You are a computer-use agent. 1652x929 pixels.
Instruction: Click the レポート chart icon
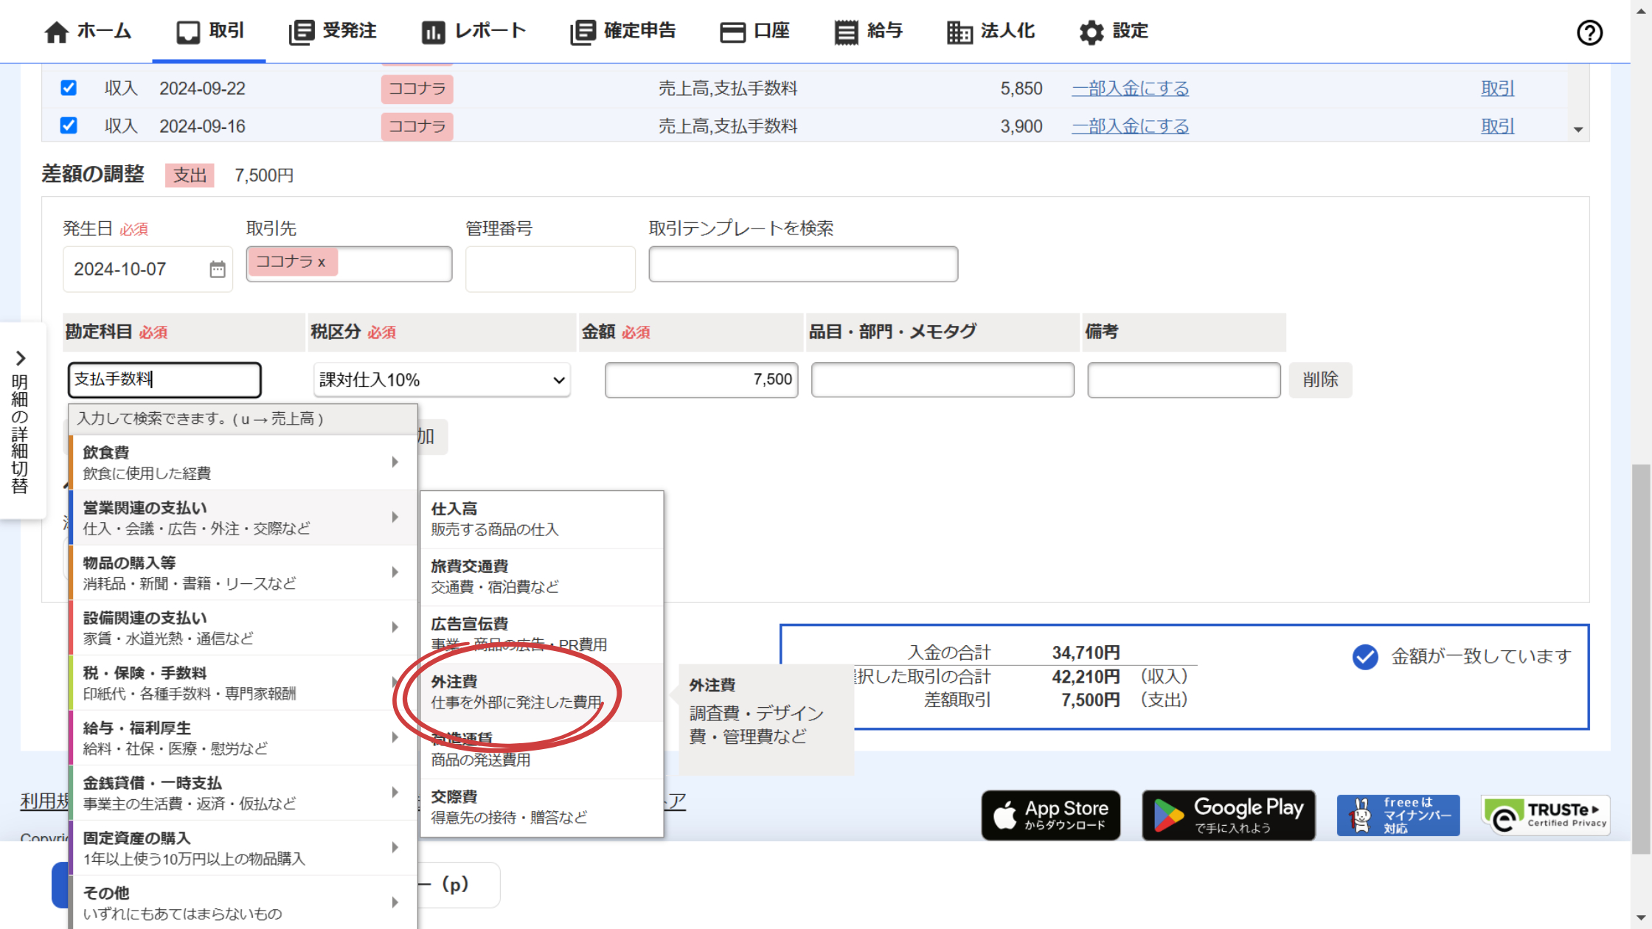(433, 32)
